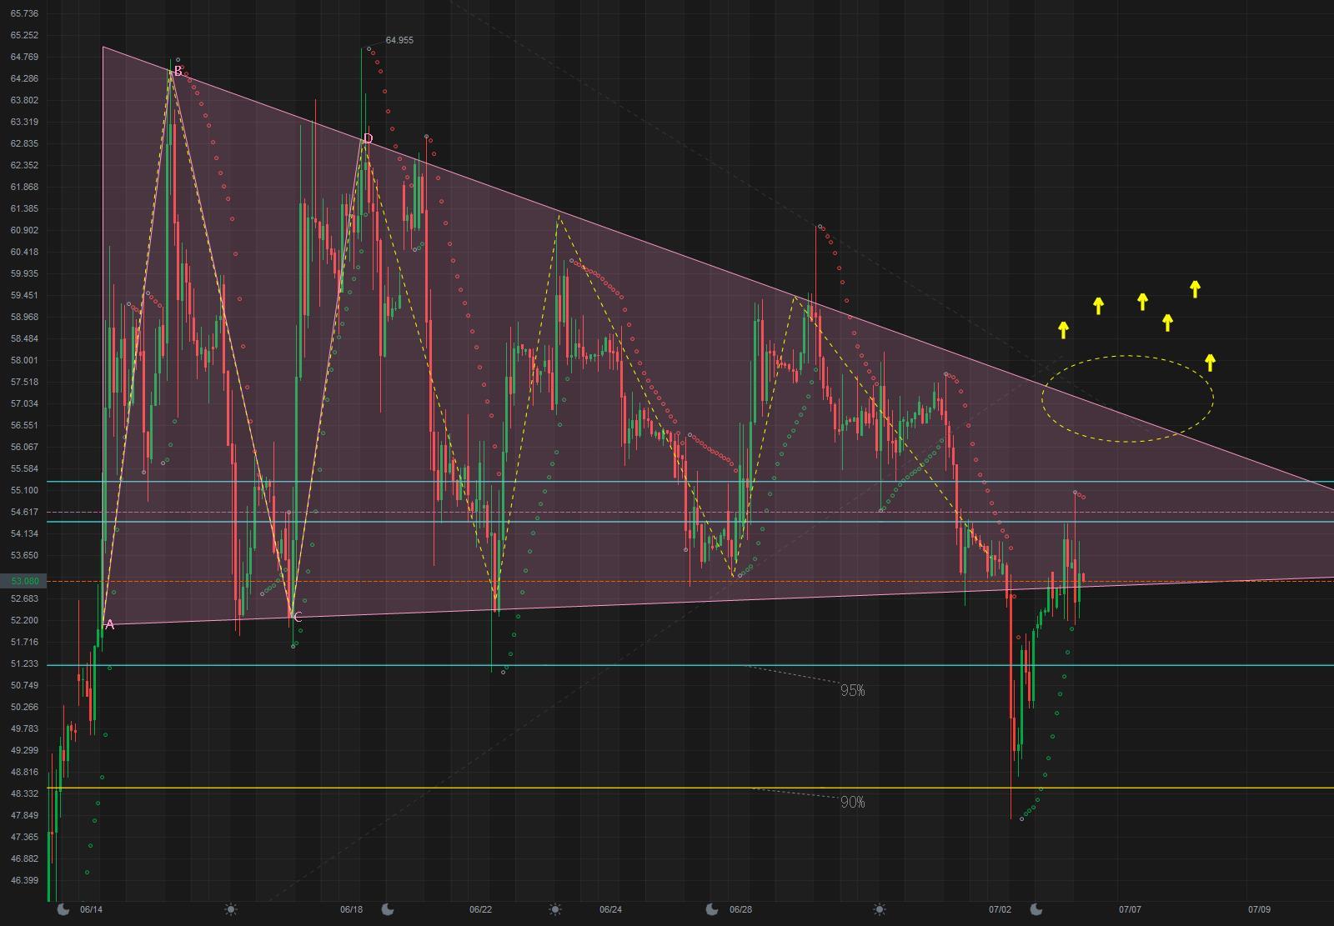The height and width of the screenshot is (926, 1334).
Task: Select the pattern point label D
Action: click(368, 138)
